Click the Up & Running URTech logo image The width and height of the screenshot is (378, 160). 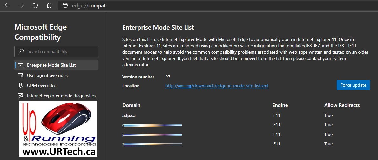click(x=58, y=129)
